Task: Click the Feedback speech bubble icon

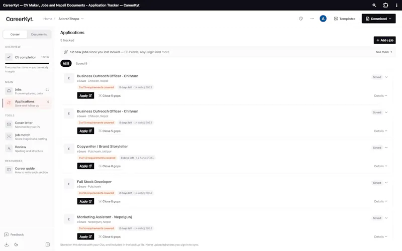Action: [7, 234]
